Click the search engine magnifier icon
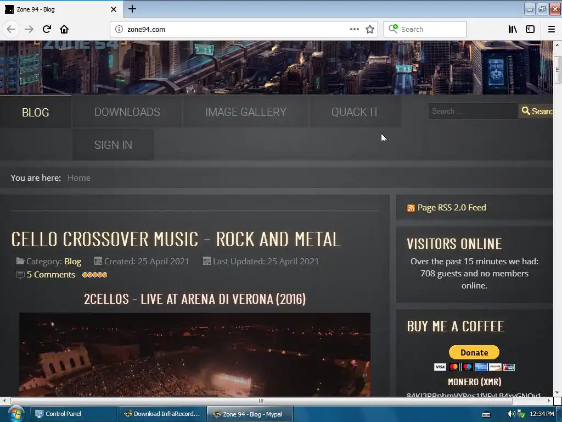This screenshot has width=562, height=422. pos(393,29)
